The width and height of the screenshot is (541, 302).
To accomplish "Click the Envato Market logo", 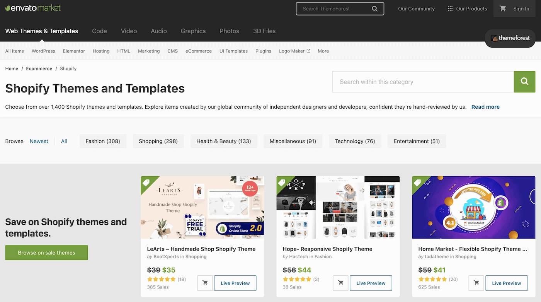I will [33, 8].
